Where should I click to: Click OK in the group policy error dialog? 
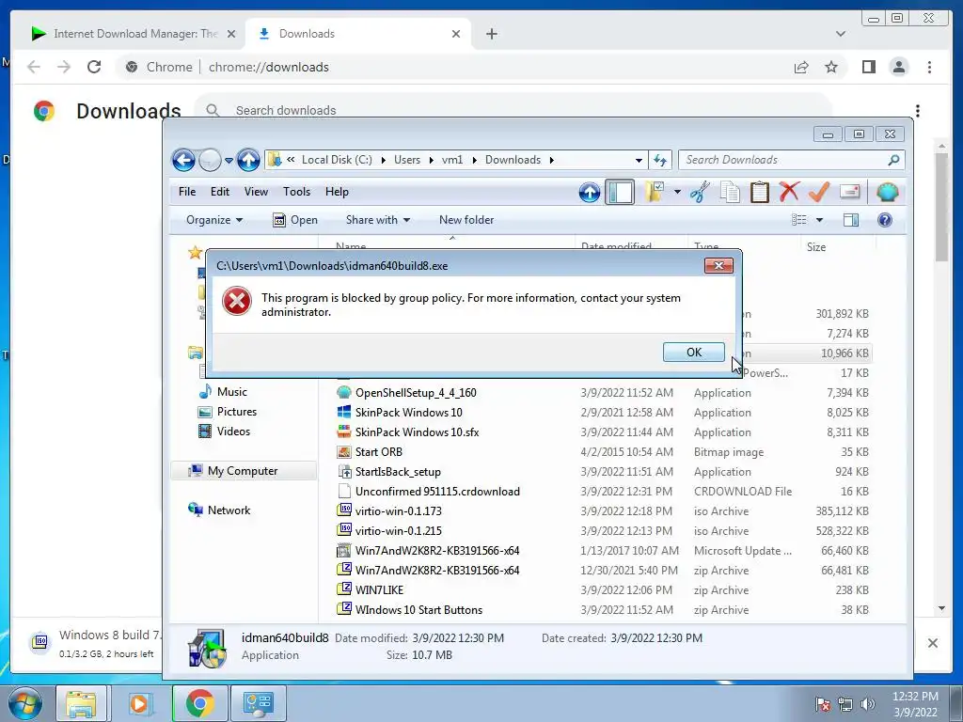693,352
